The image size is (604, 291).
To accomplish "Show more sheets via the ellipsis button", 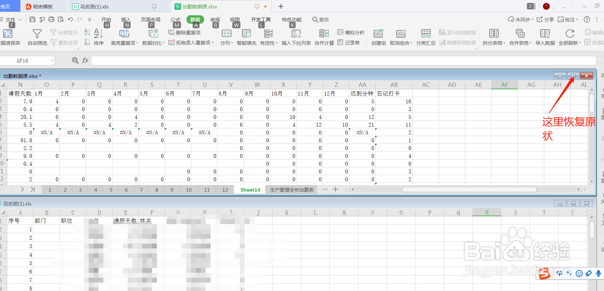I will tap(325, 189).
